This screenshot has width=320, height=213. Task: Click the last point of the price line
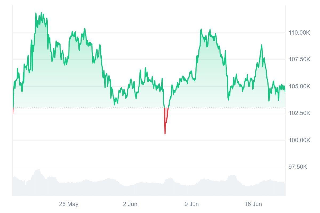[285, 92]
